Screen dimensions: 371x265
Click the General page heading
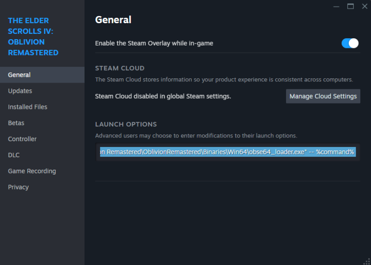pos(113,20)
